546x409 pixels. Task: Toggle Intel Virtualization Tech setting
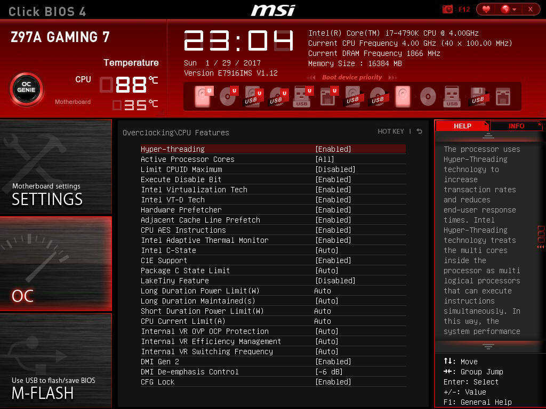[x=273, y=190]
